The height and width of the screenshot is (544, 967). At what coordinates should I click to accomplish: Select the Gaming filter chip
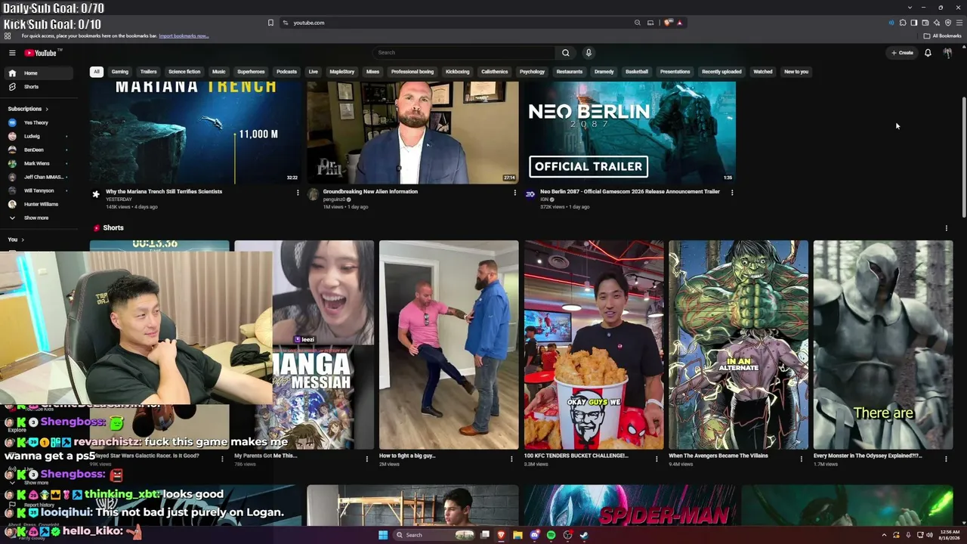pyautogui.click(x=120, y=72)
